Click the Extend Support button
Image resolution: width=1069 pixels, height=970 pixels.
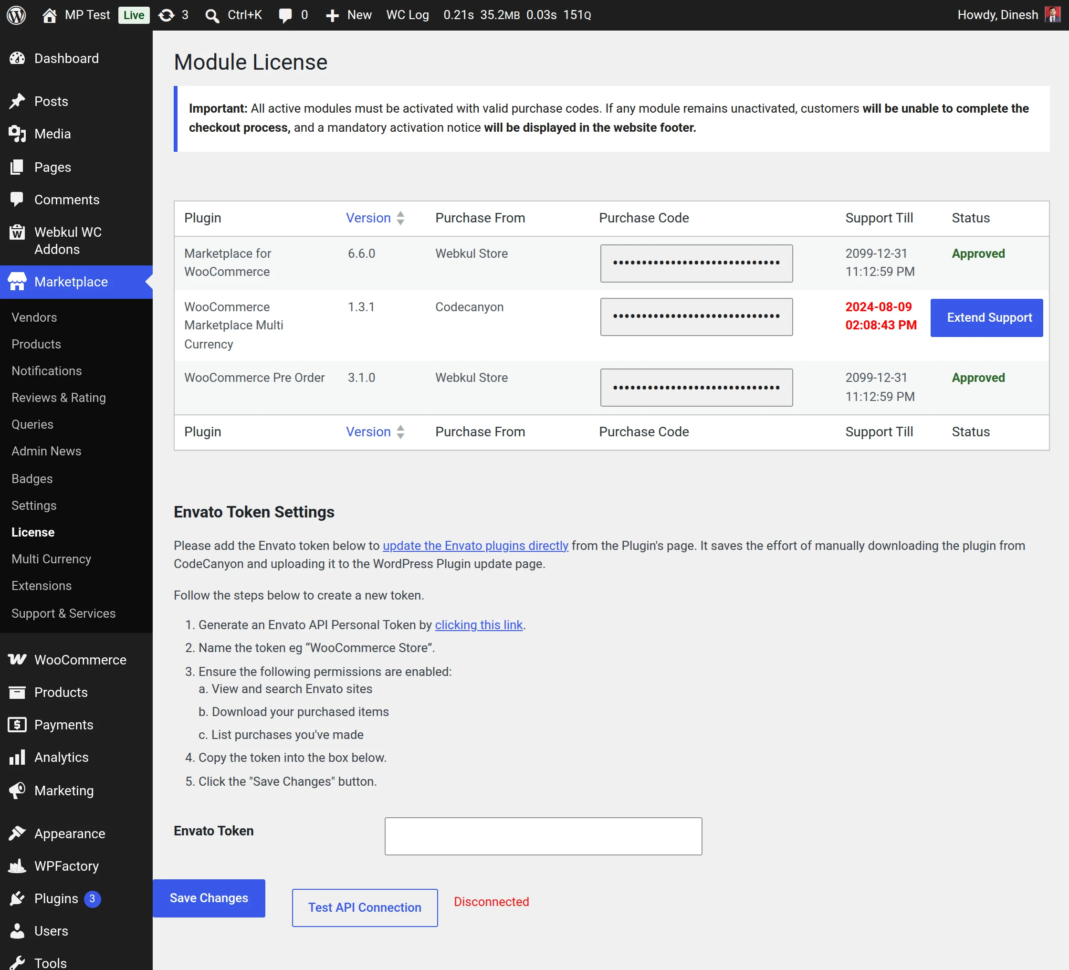coord(986,317)
